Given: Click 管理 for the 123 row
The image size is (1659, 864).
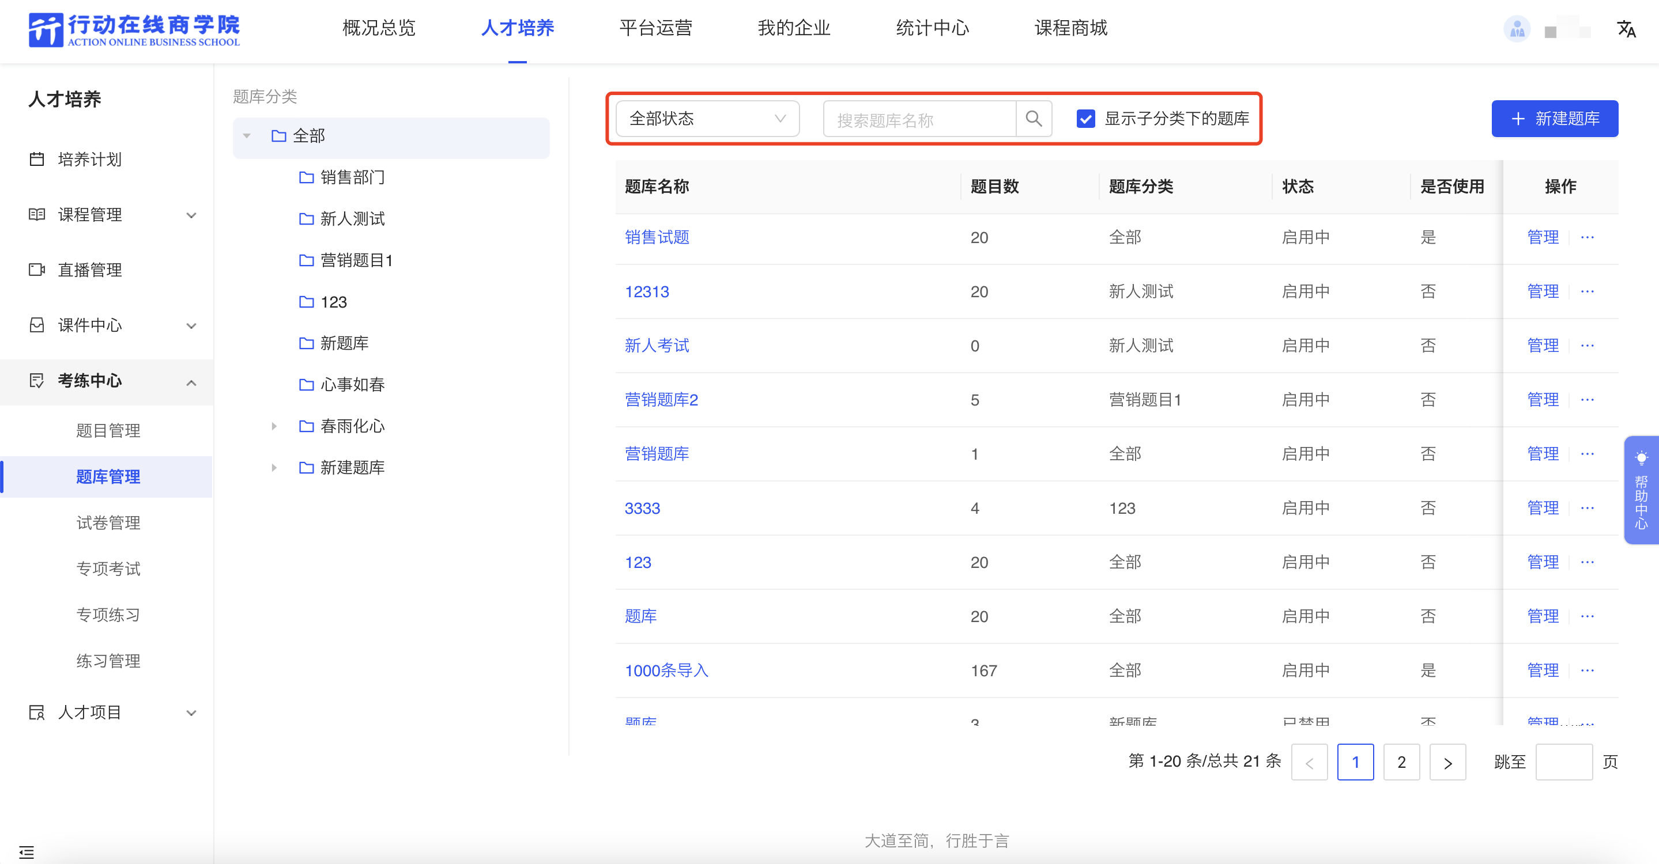Looking at the screenshot, I should pyautogui.click(x=1543, y=562).
